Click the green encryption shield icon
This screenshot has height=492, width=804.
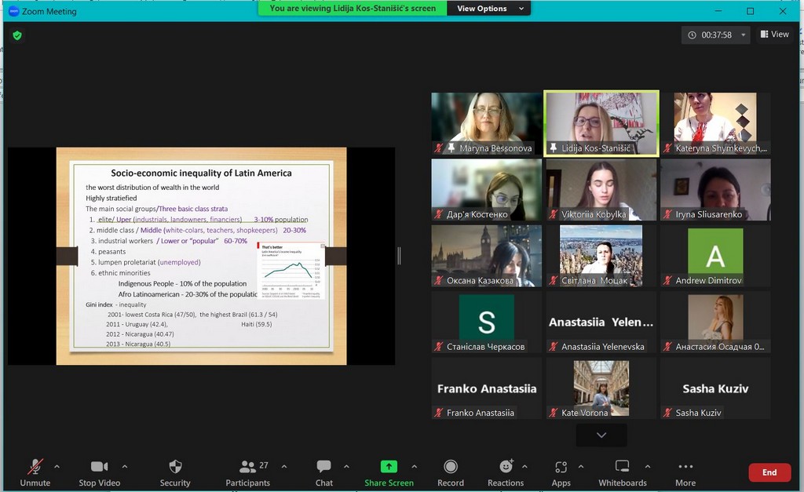coord(17,35)
